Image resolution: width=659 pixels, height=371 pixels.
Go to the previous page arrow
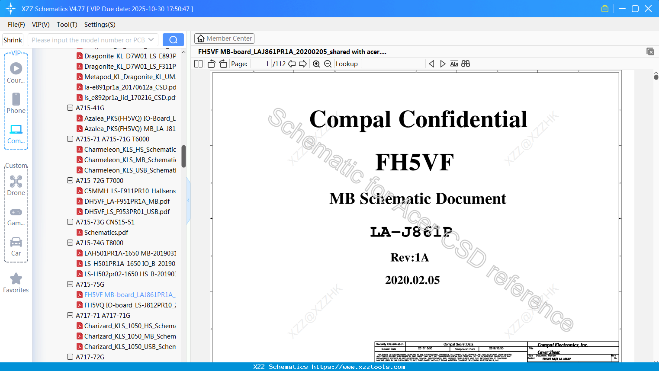click(292, 64)
